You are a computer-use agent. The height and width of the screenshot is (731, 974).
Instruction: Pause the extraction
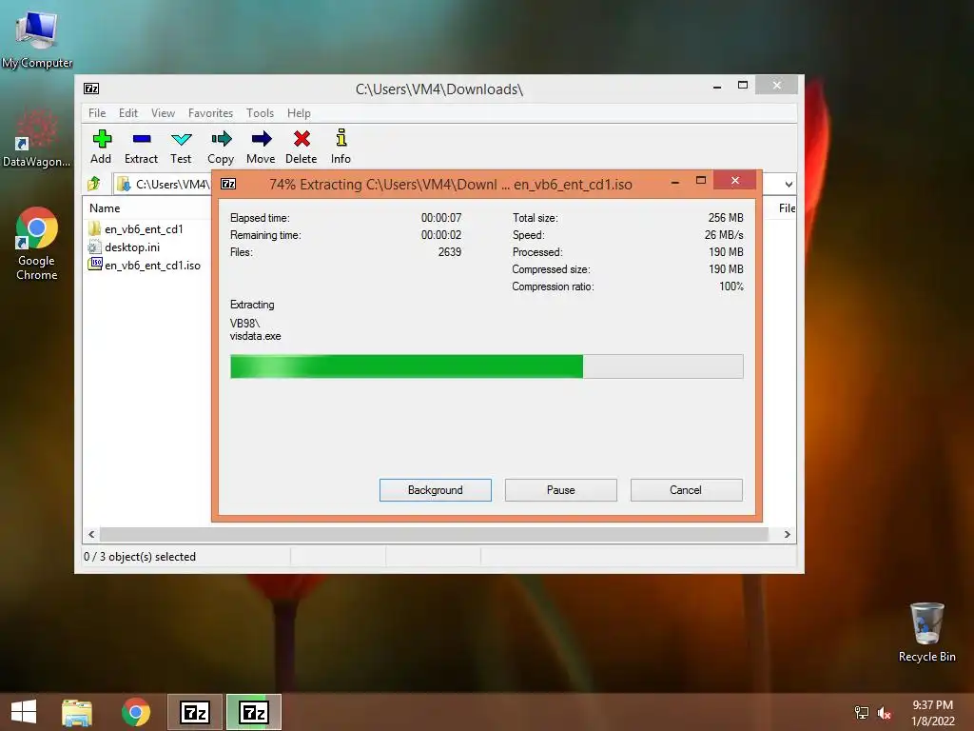click(561, 490)
